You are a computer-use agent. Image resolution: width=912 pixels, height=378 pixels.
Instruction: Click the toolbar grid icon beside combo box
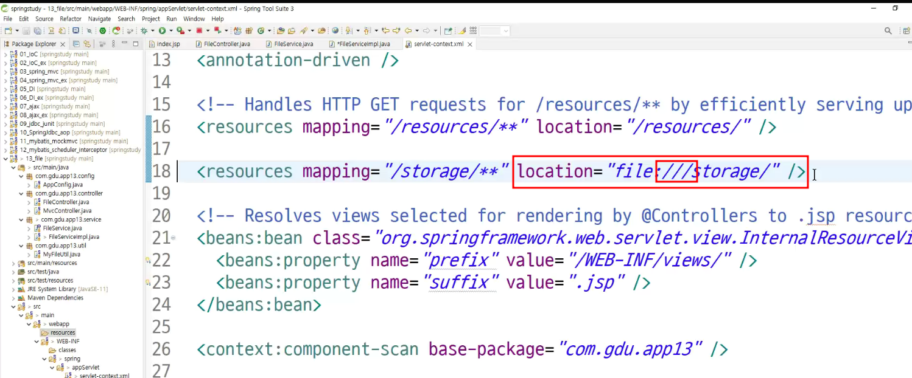pyautogui.click(x=473, y=30)
